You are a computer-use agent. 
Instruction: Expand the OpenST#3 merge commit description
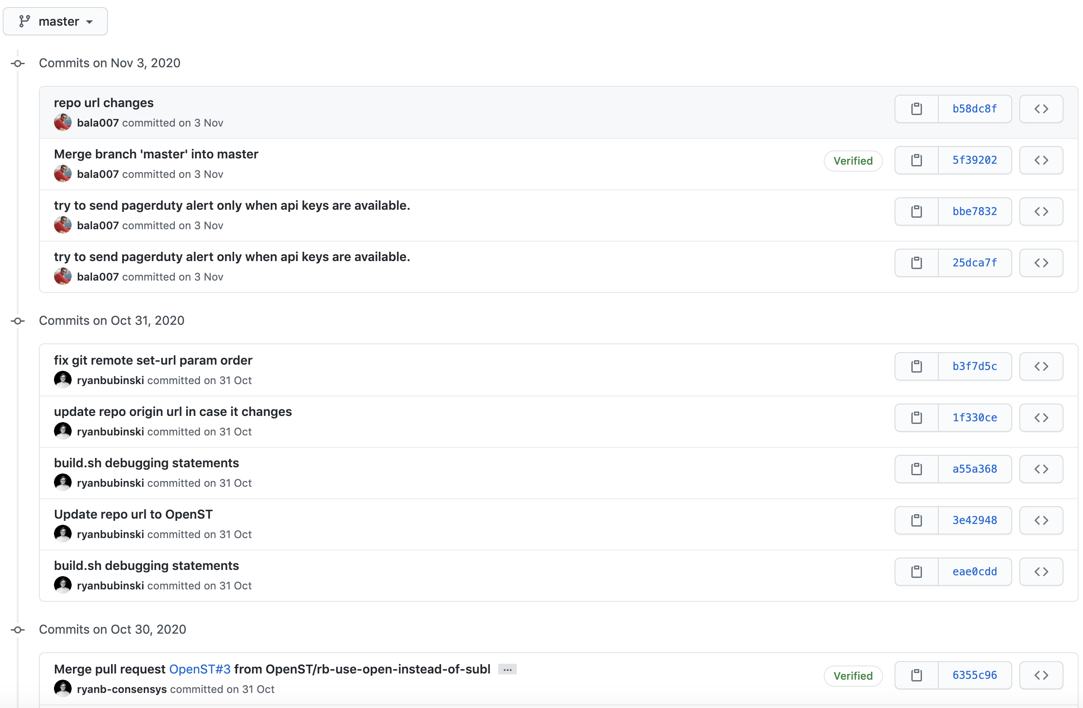pos(507,670)
